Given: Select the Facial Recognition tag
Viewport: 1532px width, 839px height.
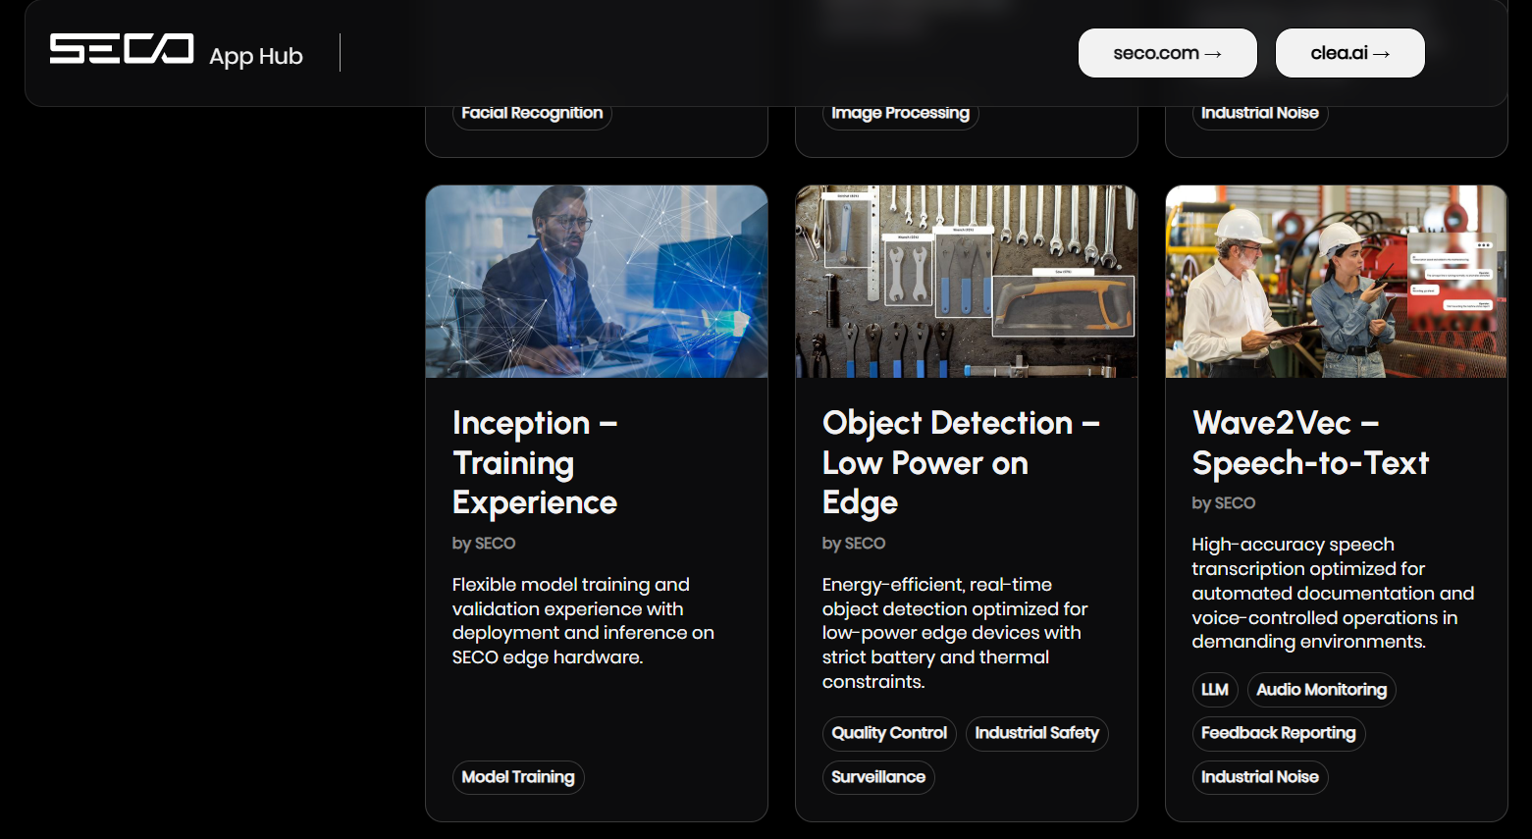Looking at the screenshot, I should point(532,114).
